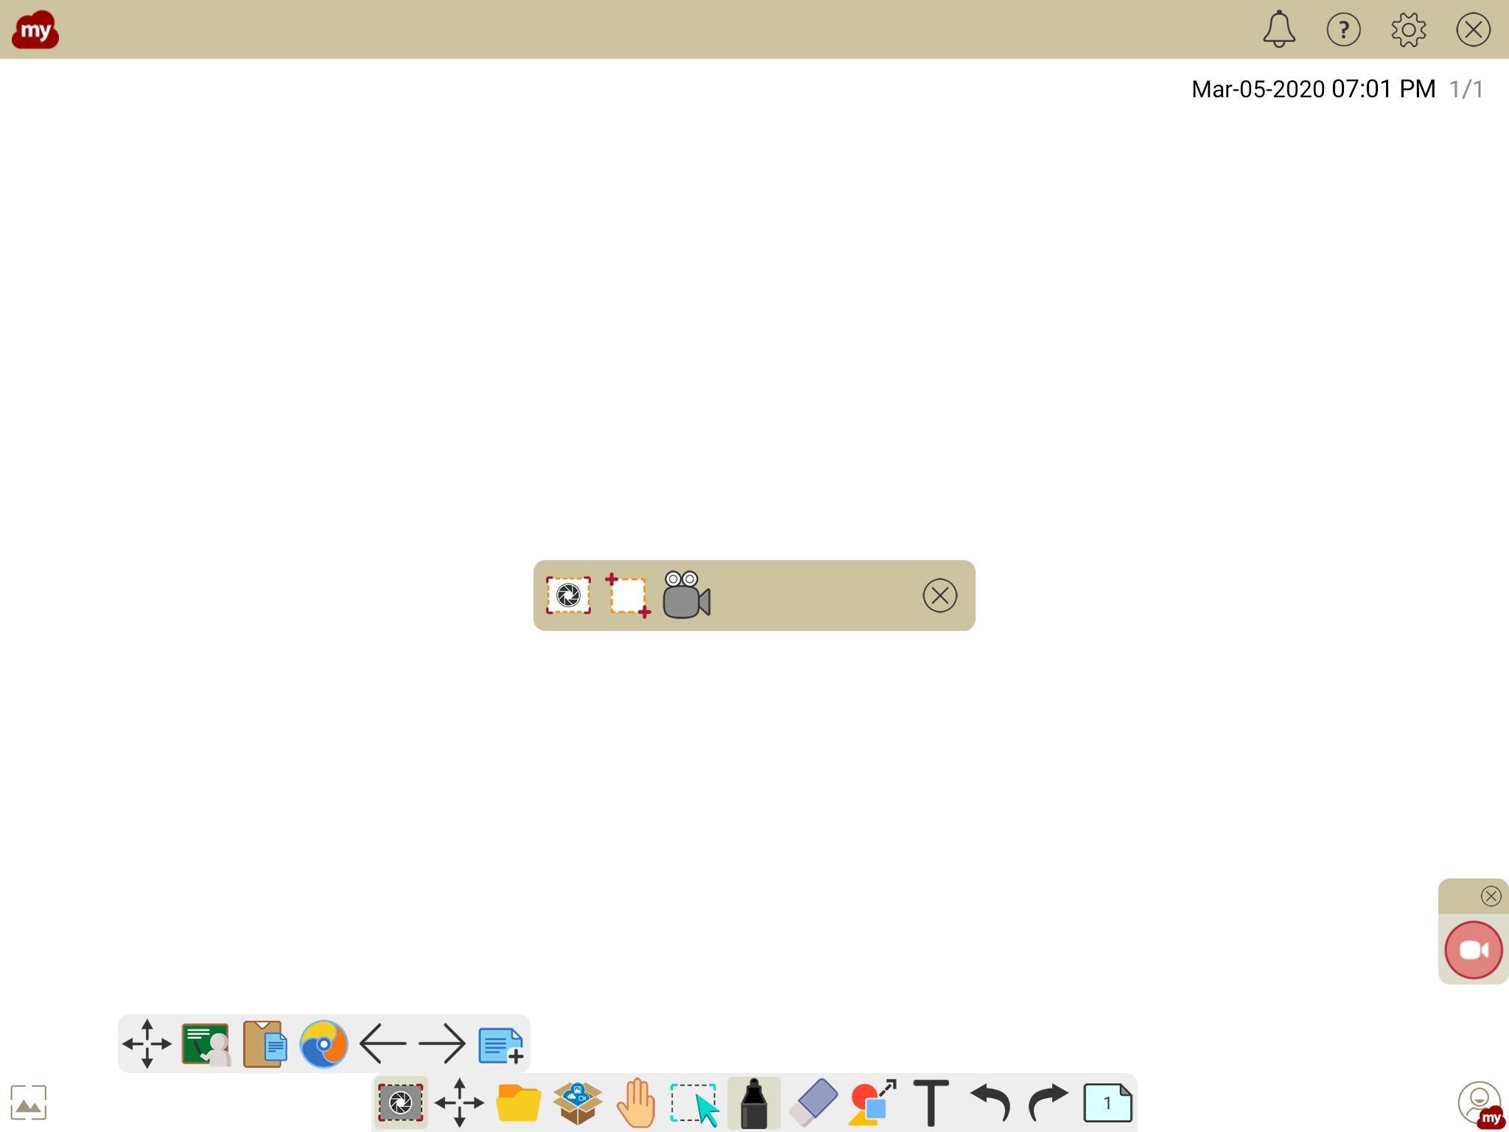This screenshot has width=1509, height=1132.
Task: Select the dashed selection cursor tool
Action: pos(695,1104)
